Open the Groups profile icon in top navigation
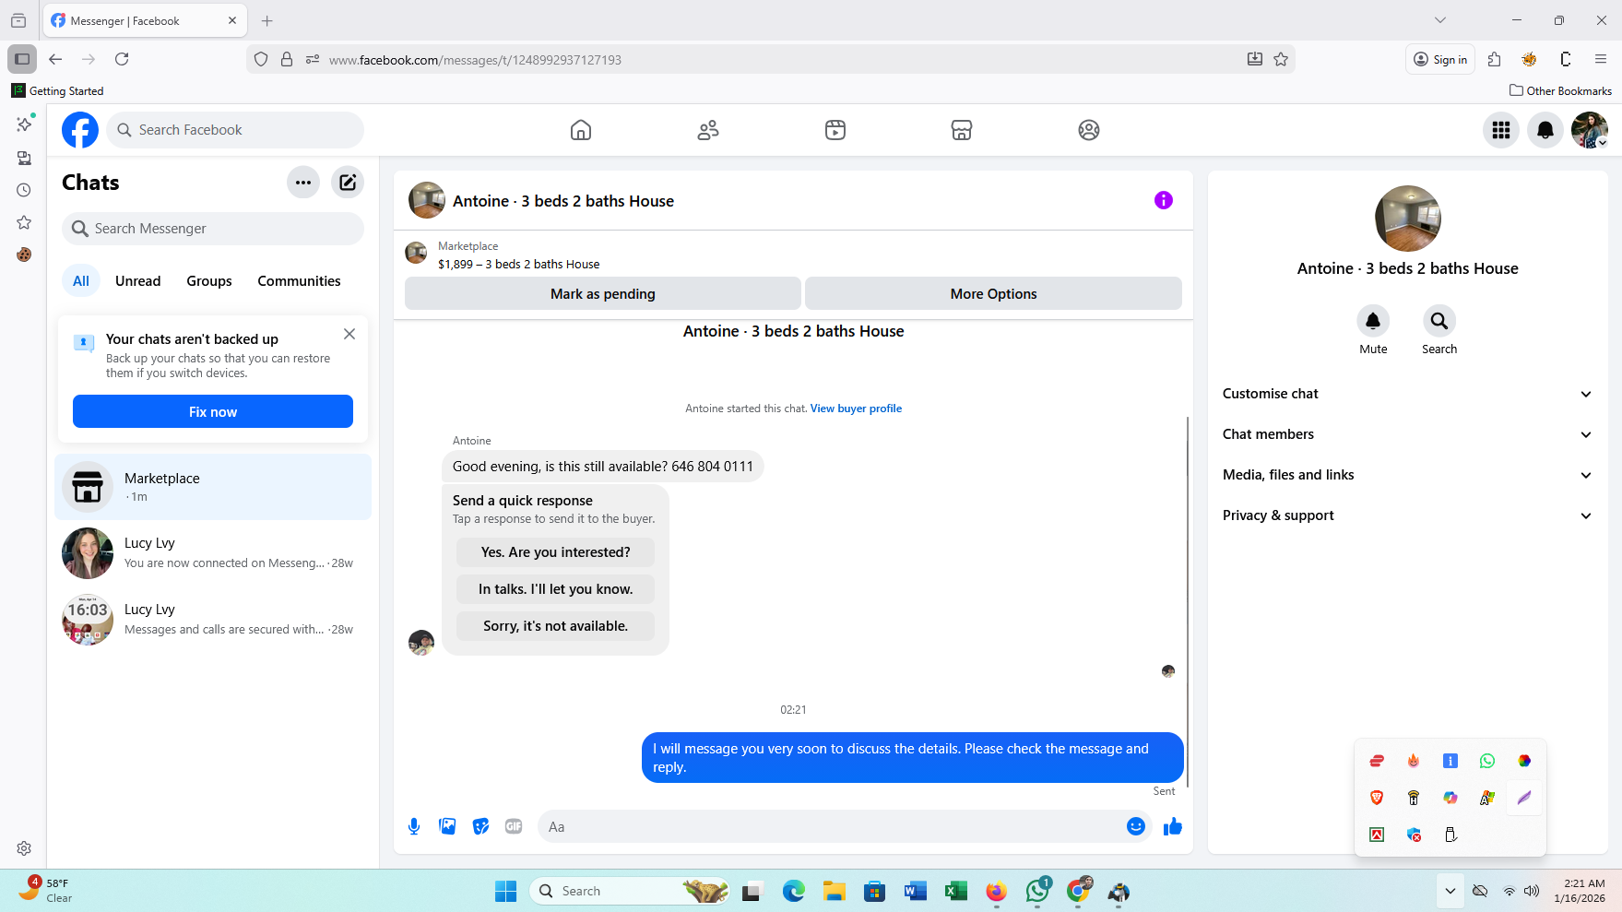The image size is (1622, 912). [1089, 130]
